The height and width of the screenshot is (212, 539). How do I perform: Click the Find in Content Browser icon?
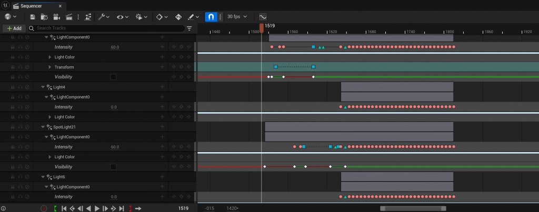tap(44, 16)
